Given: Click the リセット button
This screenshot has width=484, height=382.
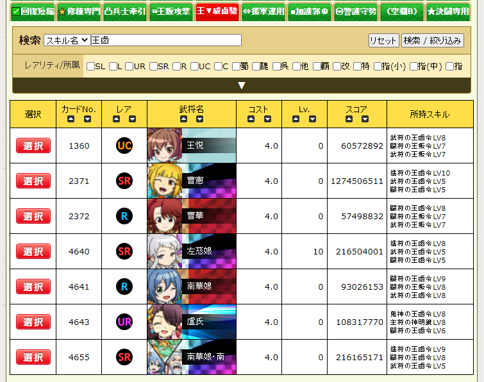Looking at the screenshot, I should pyautogui.click(x=384, y=40).
